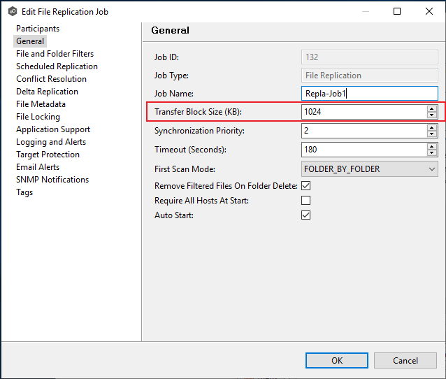Raise Timeout seconds using up arrow
The image size is (446, 379).
pos(432,146)
